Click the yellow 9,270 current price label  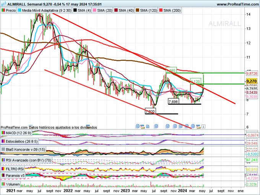tap(251, 81)
